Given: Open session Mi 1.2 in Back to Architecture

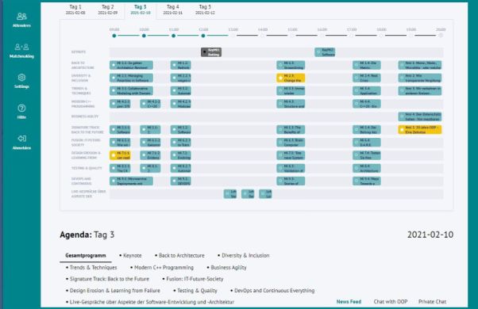Looking at the screenshot, I should [x=181, y=65].
